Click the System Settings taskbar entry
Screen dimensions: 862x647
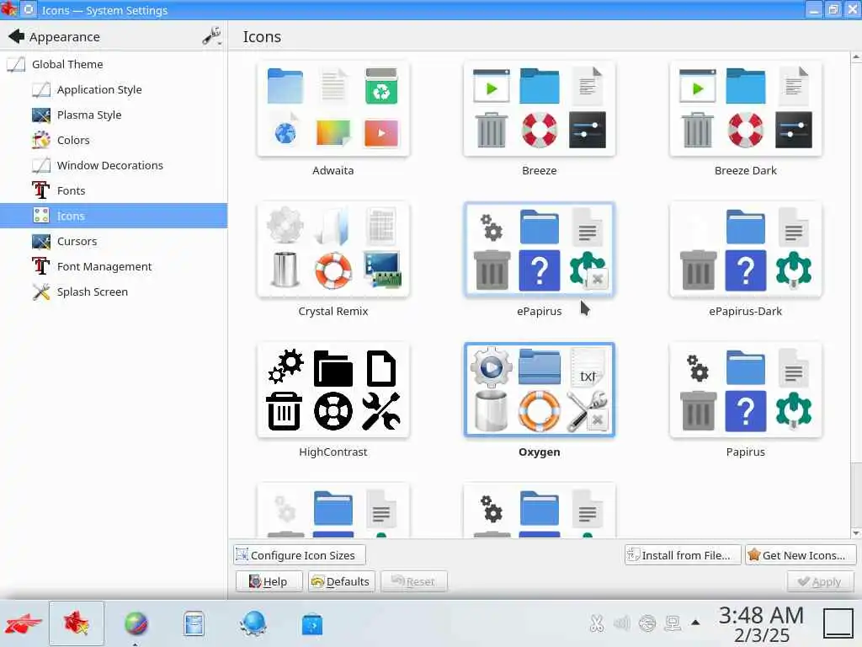(77, 623)
